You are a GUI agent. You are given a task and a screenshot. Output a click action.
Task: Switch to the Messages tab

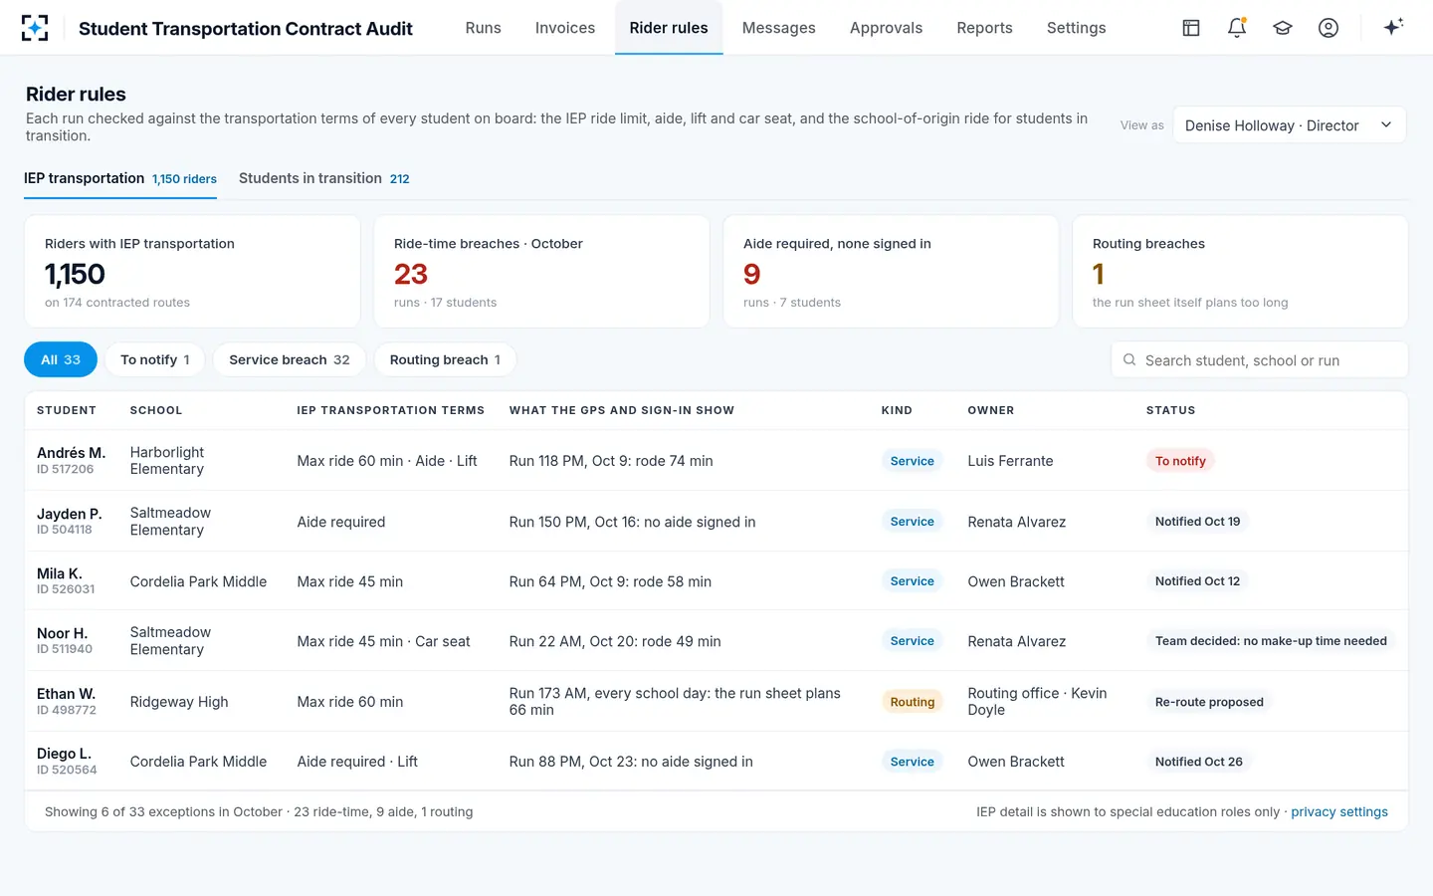[x=779, y=28]
